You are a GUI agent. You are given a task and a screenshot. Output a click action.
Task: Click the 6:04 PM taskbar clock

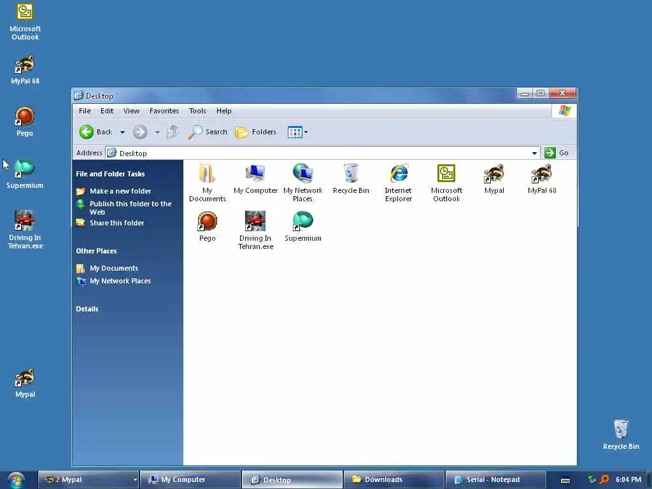coord(628,480)
